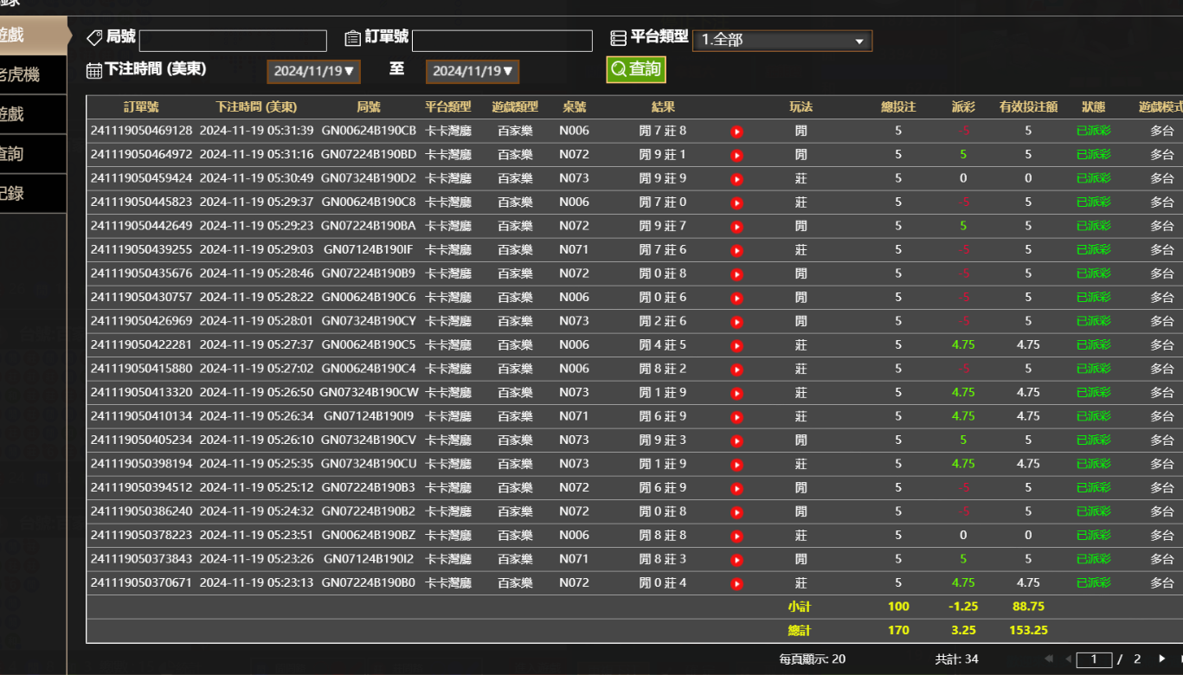Go to previous page arrow

coord(1068,659)
